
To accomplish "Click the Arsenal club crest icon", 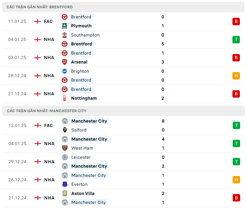I will coord(65,62).
